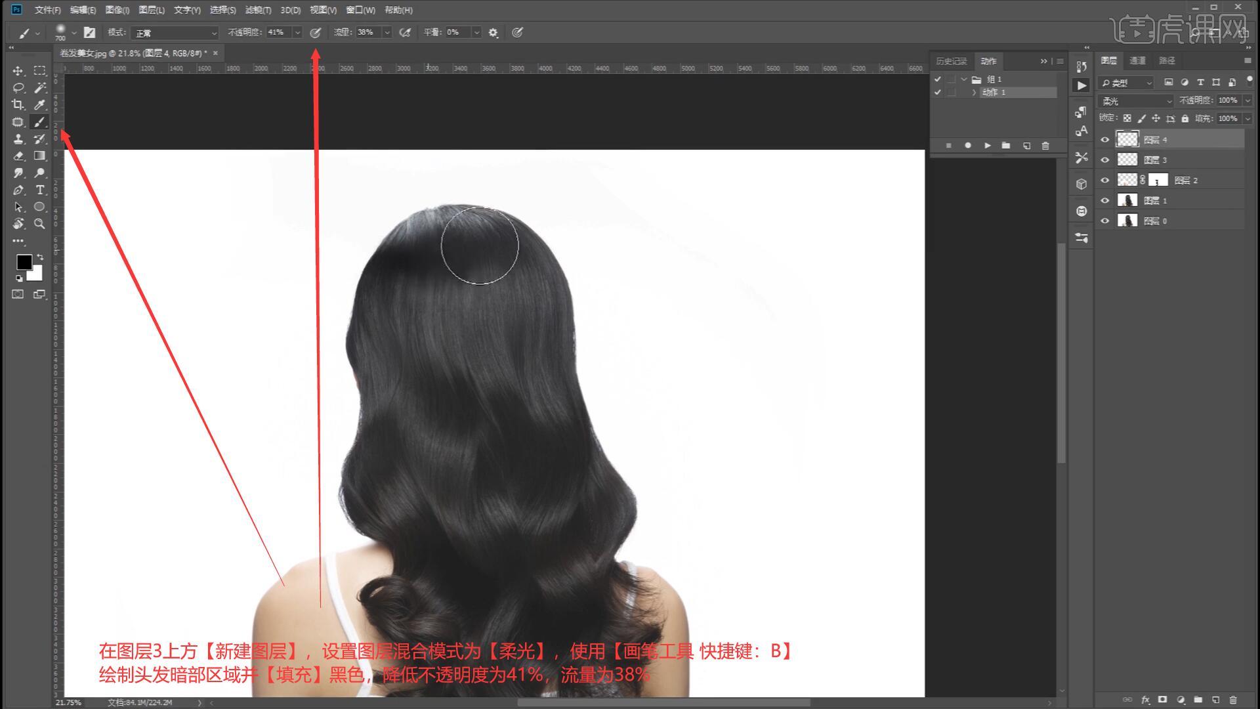
Task: Swap foreground and background colors
Action: coord(40,257)
